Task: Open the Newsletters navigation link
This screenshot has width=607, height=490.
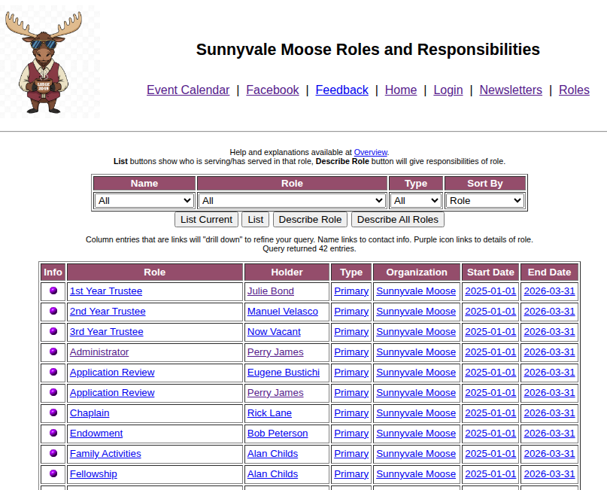Action: tap(511, 90)
